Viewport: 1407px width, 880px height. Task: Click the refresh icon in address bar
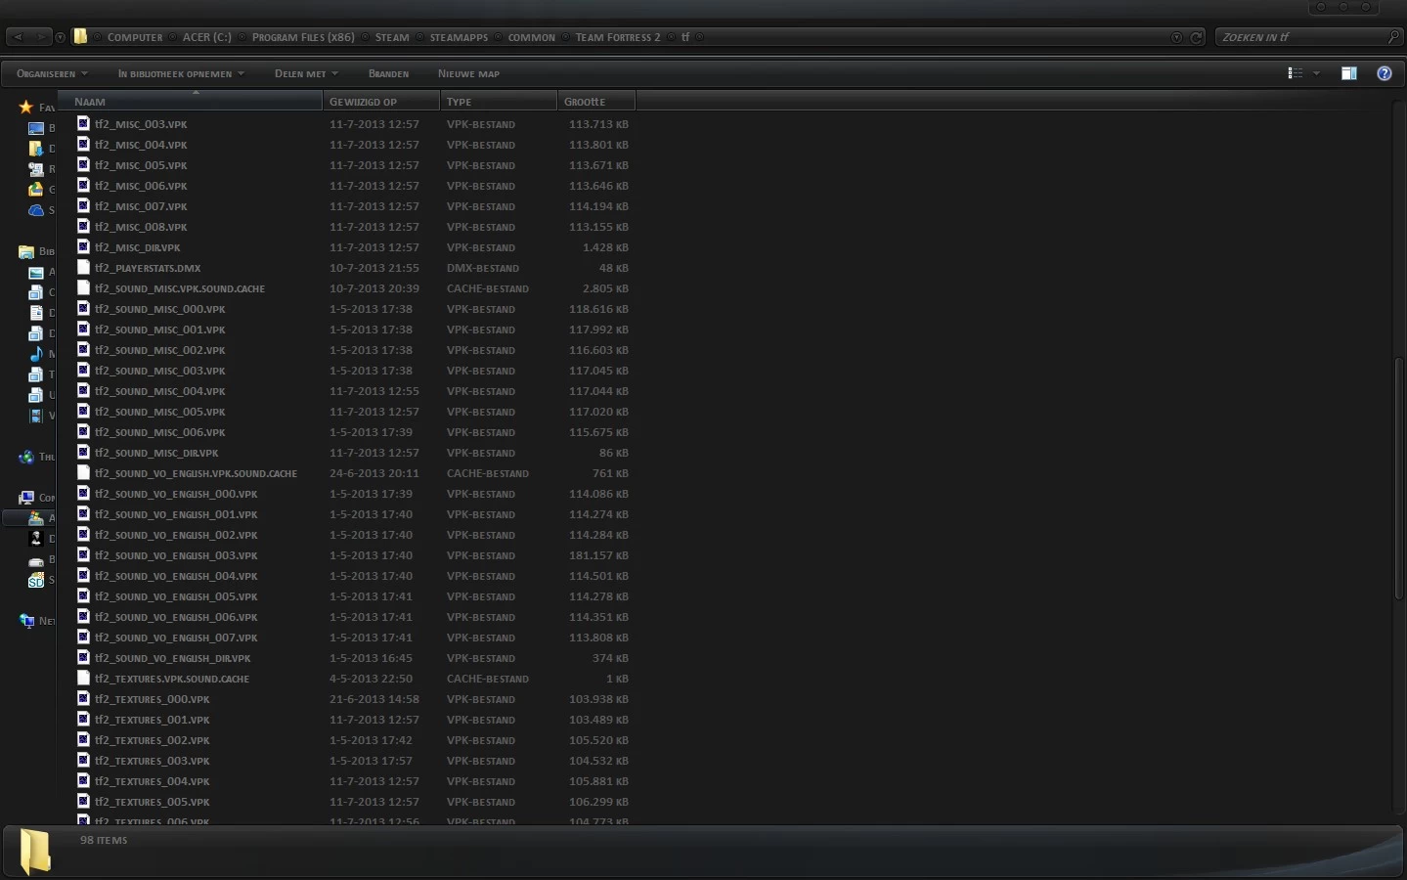click(1196, 37)
